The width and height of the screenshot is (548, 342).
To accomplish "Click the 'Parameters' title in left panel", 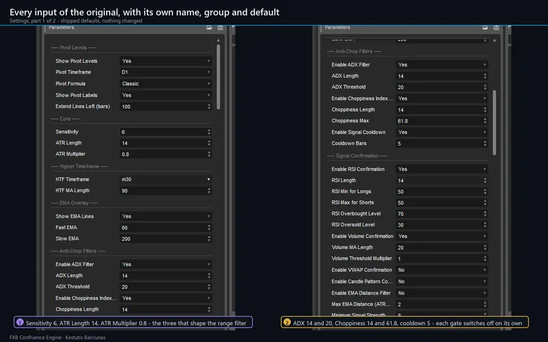I will (x=62, y=27).
